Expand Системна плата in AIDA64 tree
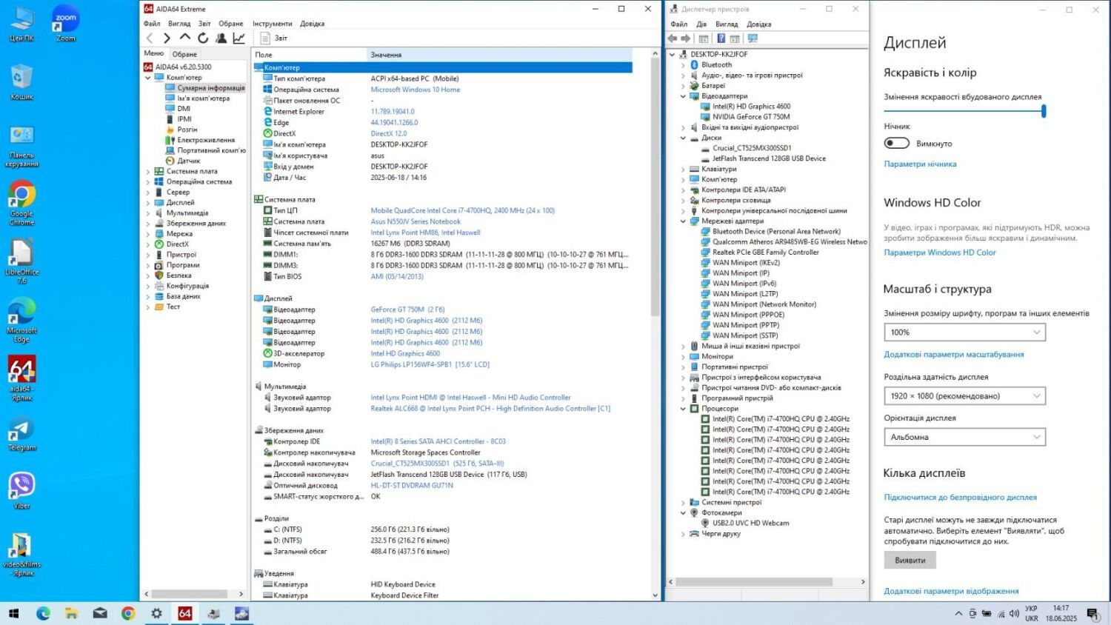The height and width of the screenshot is (625, 1111). (x=148, y=172)
